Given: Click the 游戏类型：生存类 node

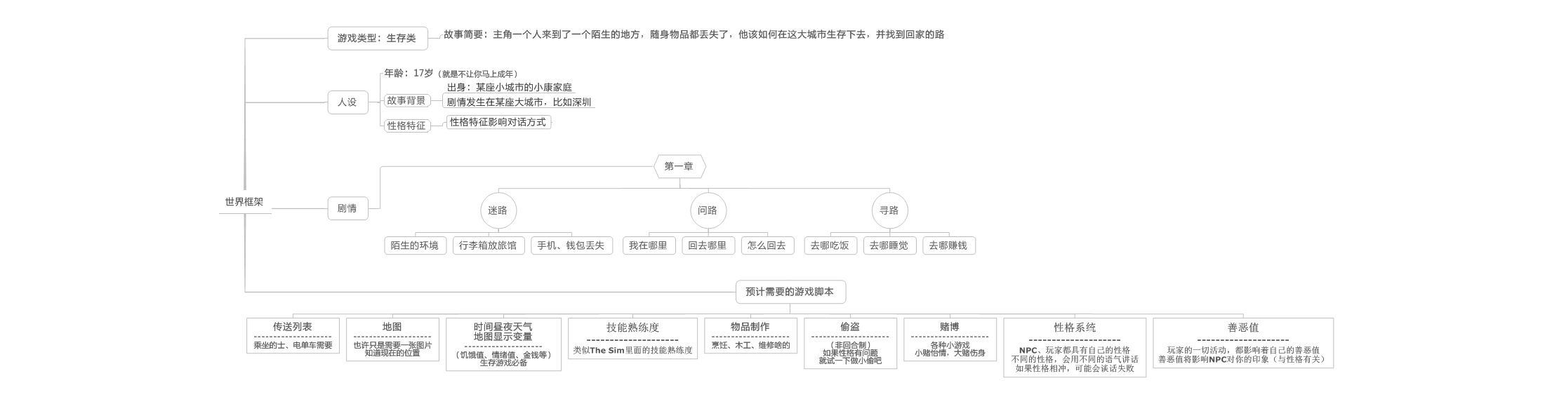Looking at the screenshot, I should (x=377, y=38).
